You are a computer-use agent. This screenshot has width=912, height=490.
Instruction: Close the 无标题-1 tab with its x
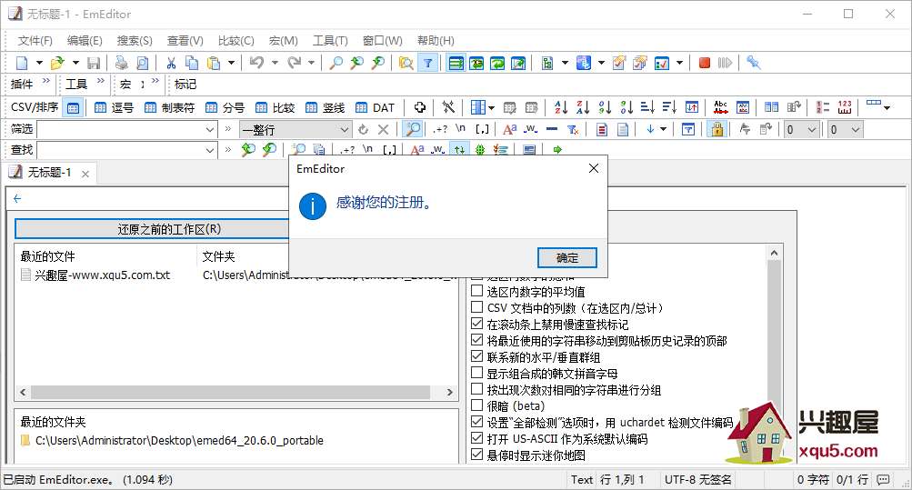point(85,174)
